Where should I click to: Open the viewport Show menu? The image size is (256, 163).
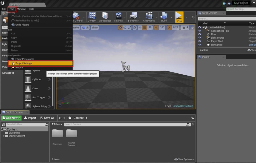(95, 27)
